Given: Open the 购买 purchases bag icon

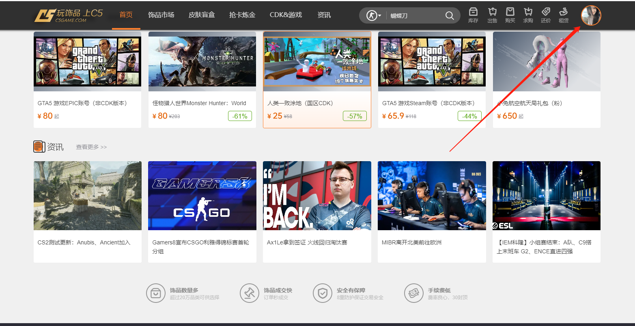Looking at the screenshot, I should (510, 15).
